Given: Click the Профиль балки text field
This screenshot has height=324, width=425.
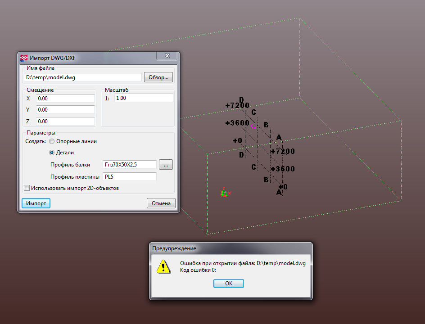Looking at the screenshot, I should [130, 165].
